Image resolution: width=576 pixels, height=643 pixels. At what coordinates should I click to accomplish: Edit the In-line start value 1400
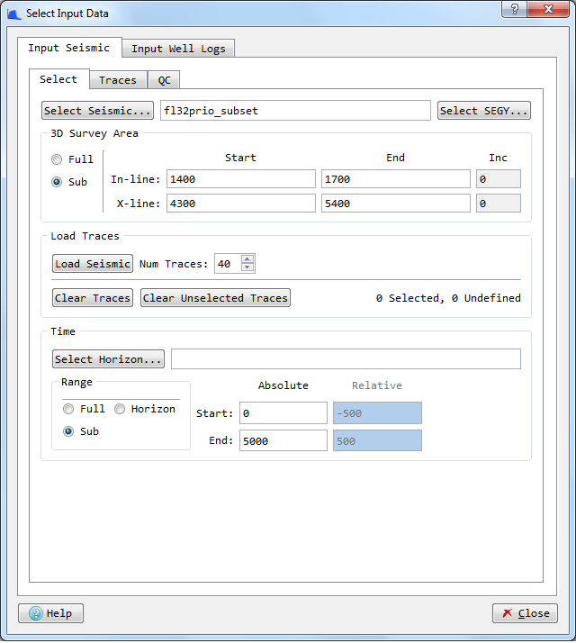[x=241, y=179]
